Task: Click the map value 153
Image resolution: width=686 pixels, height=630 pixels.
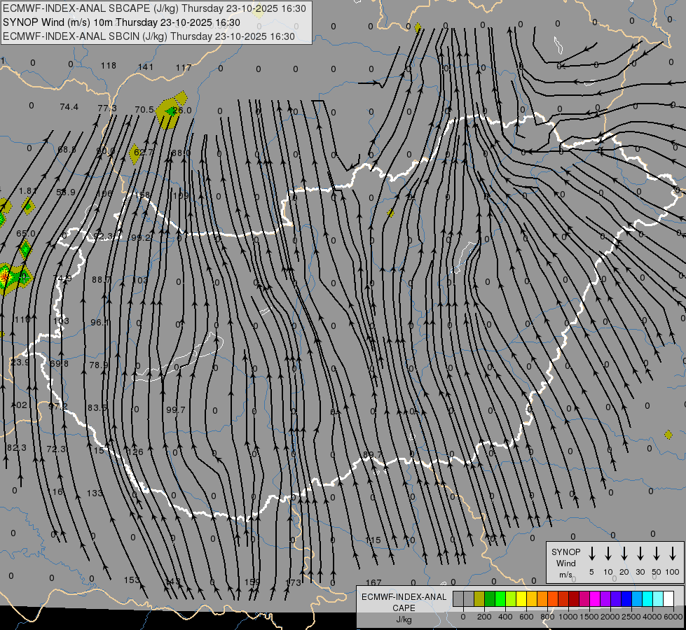Action: (x=132, y=580)
